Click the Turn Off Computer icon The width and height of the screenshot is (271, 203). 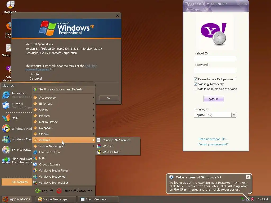[59, 191]
